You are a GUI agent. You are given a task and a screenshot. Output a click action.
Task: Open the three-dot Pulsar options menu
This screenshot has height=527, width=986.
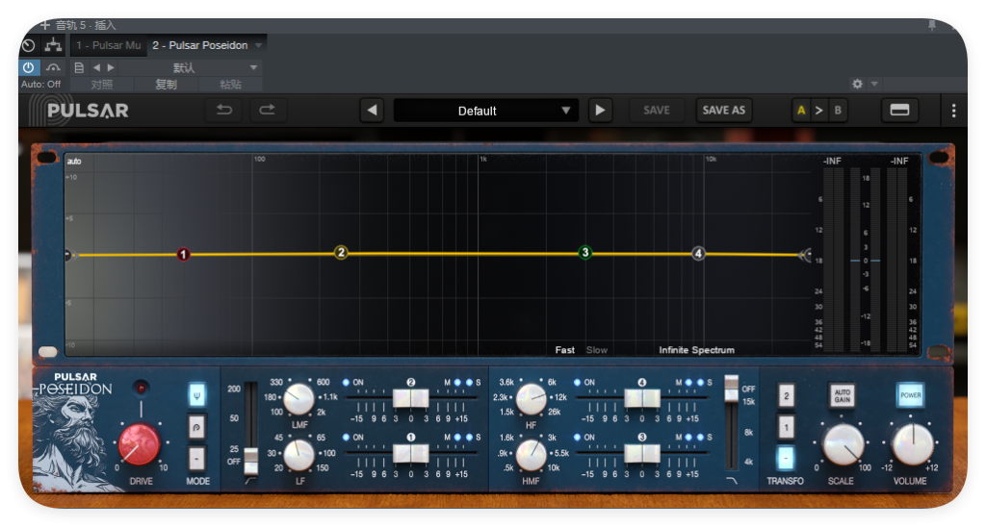click(953, 111)
